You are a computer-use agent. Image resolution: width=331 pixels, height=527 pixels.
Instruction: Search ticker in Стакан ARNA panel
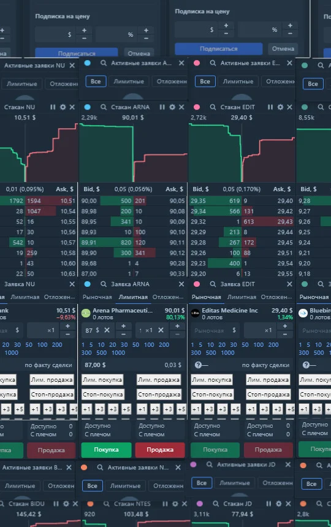[x=104, y=107]
